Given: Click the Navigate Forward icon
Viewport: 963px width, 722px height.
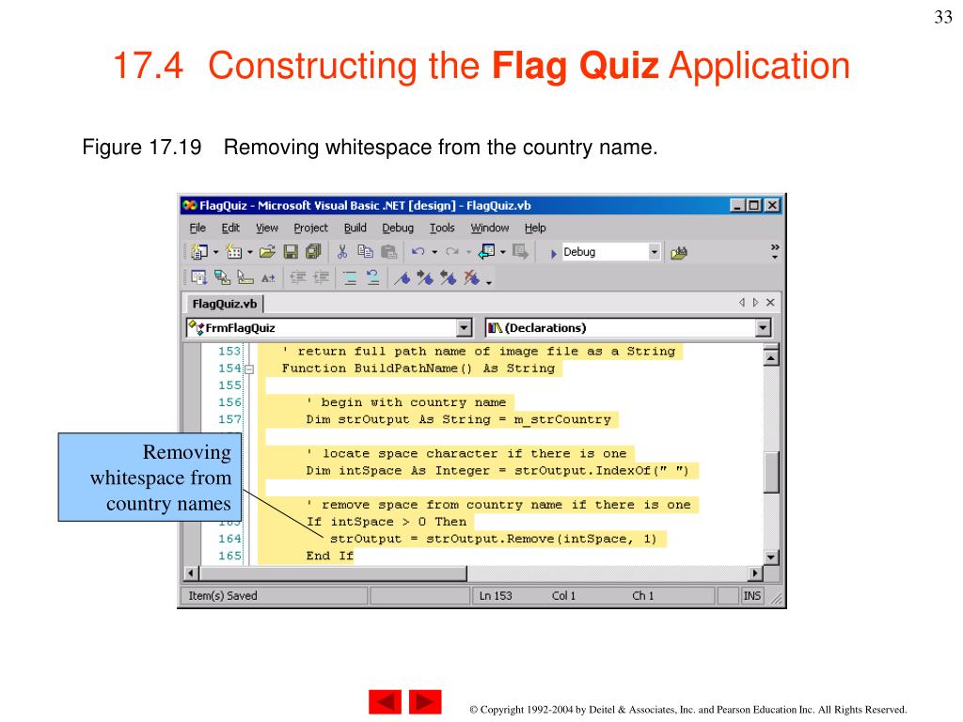Looking at the screenshot, I should click(x=520, y=252).
